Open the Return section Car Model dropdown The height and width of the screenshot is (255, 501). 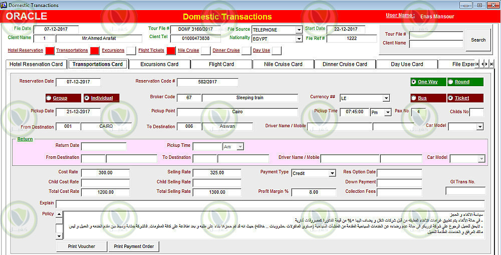(x=481, y=159)
